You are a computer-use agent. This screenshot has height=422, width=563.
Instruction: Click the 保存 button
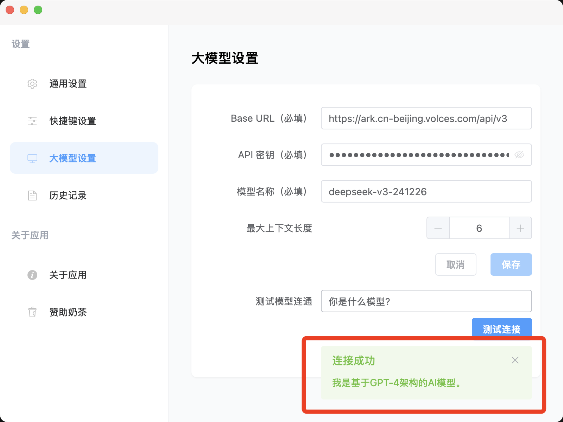[511, 264]
